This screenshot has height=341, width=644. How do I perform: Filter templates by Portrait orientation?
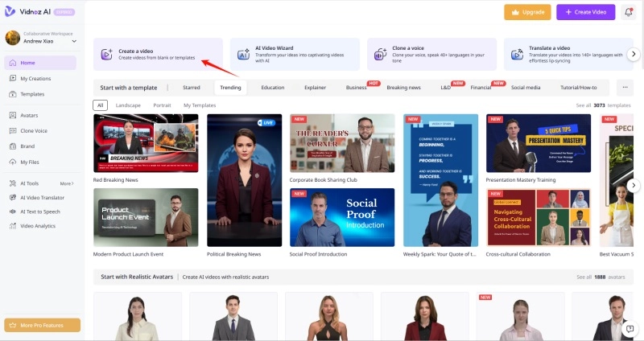(163, 105)
